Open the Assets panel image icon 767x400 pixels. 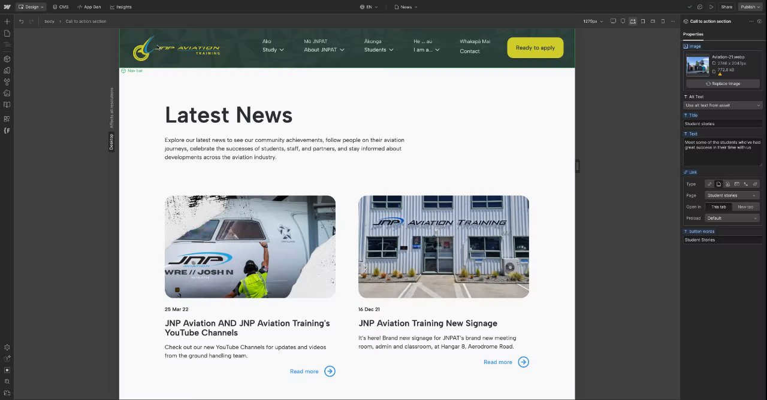(7, 93)
